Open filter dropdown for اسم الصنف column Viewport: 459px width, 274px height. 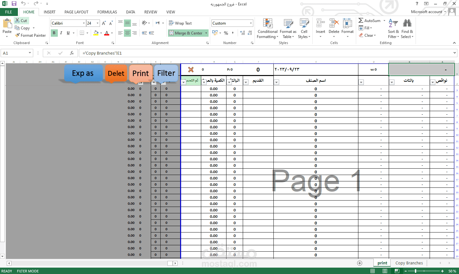(277, 82)
